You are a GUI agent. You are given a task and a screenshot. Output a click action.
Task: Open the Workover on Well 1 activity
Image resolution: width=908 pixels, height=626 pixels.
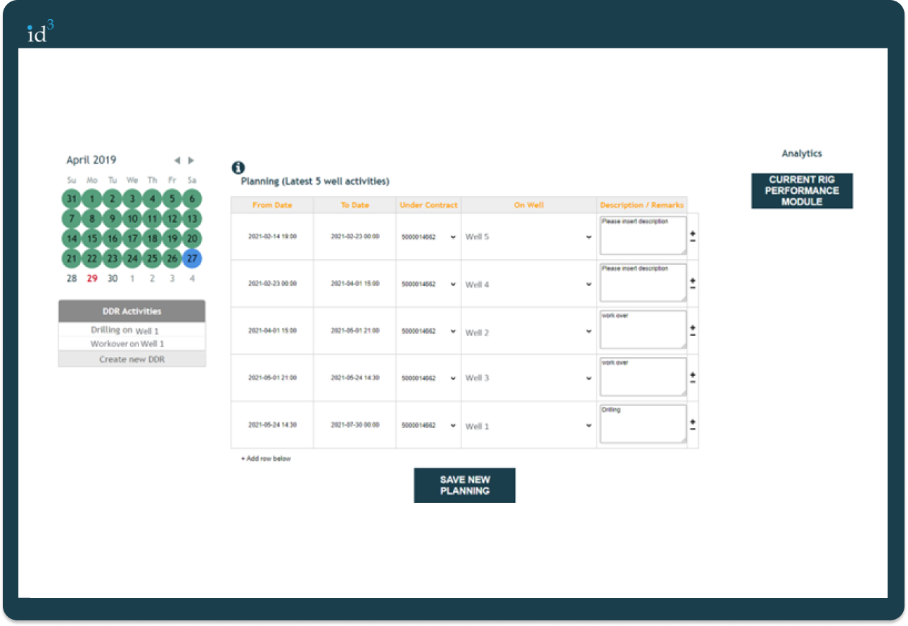(x=132, y=344)
